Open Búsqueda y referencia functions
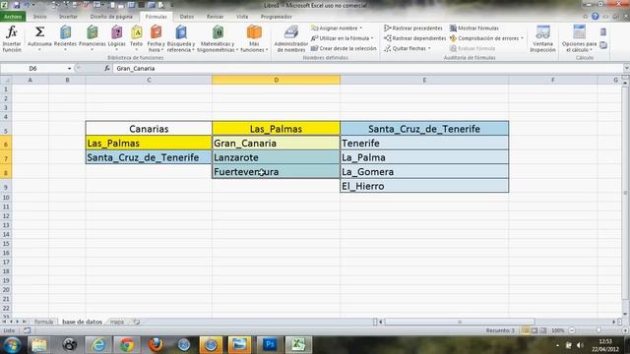Viewport: 630px width, 354px height. tap(181, 38)
